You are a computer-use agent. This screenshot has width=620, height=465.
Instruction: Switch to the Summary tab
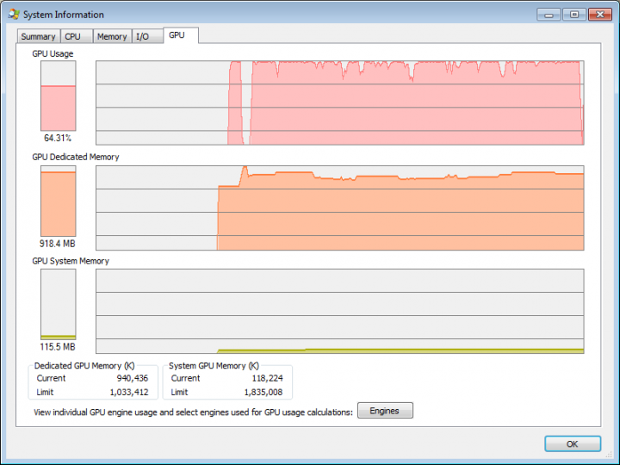[39, 36]
